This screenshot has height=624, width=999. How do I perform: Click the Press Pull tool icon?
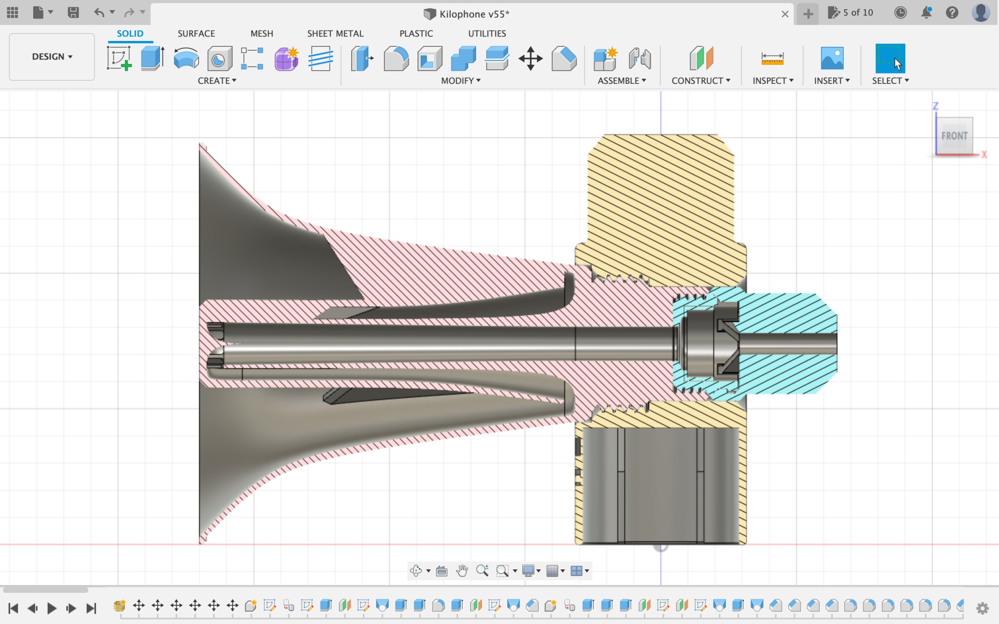361,58
